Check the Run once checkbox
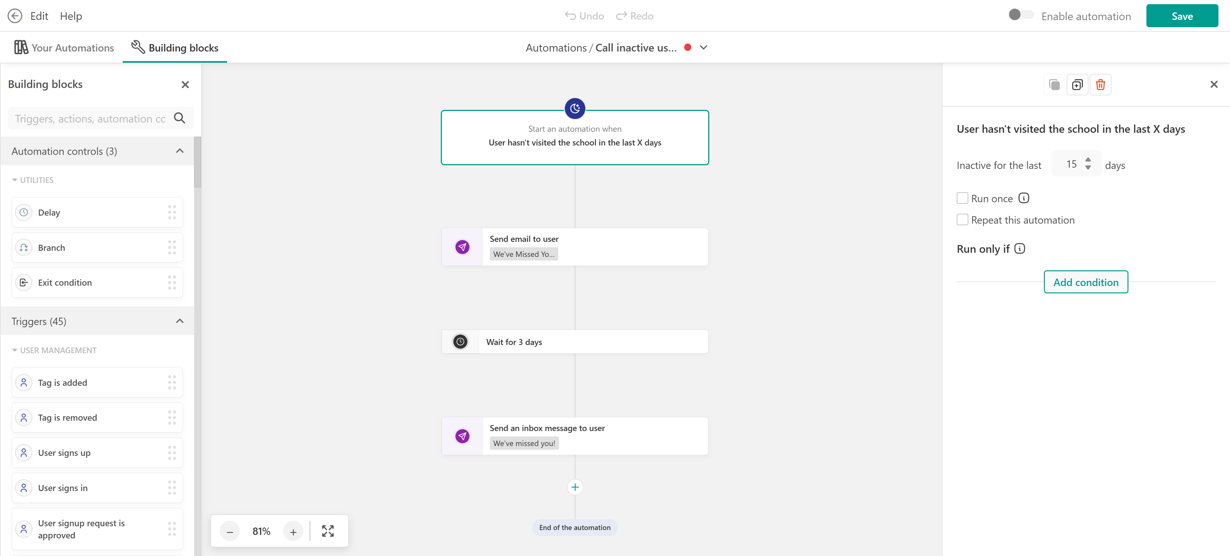Viewport: 1230px width, 556px height. click(x=962, y=198)
